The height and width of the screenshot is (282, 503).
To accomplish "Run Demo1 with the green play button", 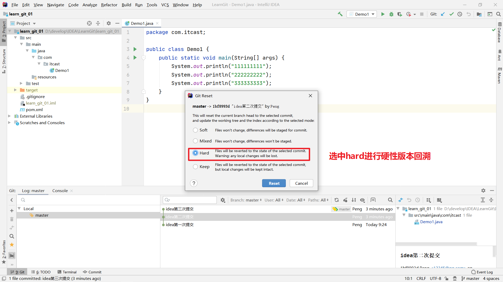I will [x=383, y=14].
